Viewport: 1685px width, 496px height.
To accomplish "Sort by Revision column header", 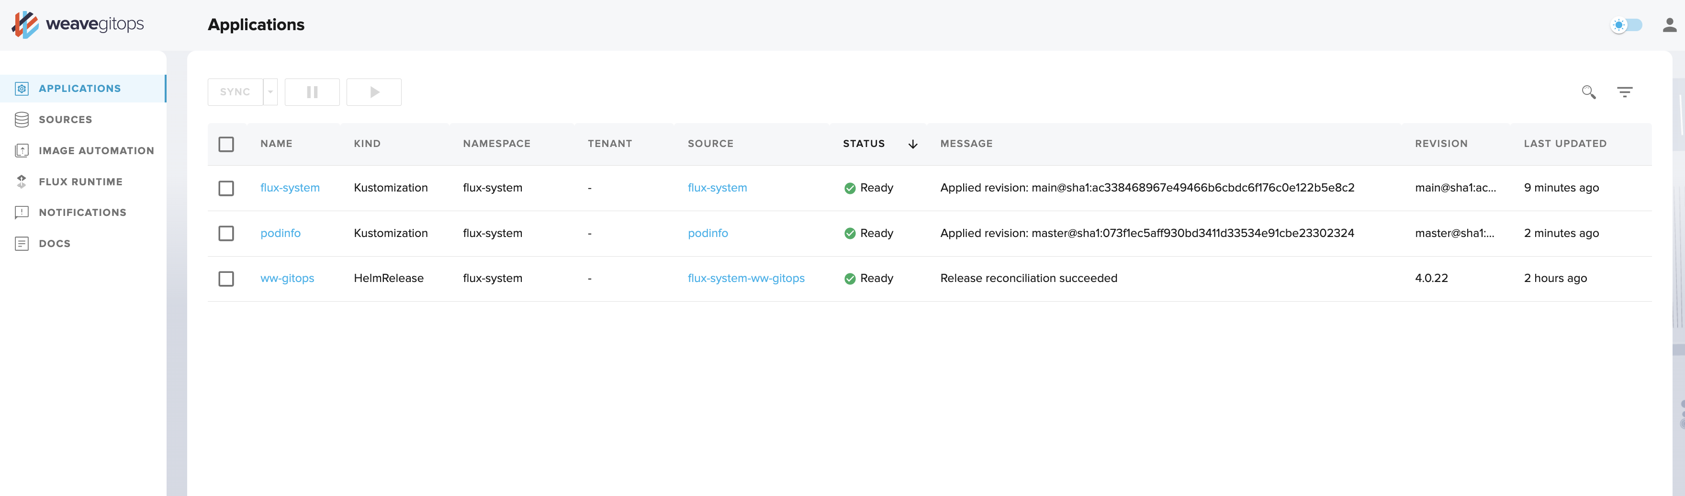I will tap(1441, 143).
